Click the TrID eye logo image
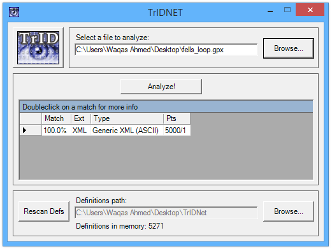 38,48
